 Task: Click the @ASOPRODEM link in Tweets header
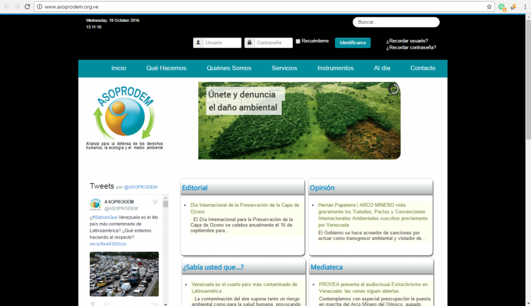tap(141, 187)
